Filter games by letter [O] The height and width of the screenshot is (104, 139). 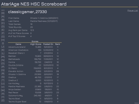pos(3,63)
